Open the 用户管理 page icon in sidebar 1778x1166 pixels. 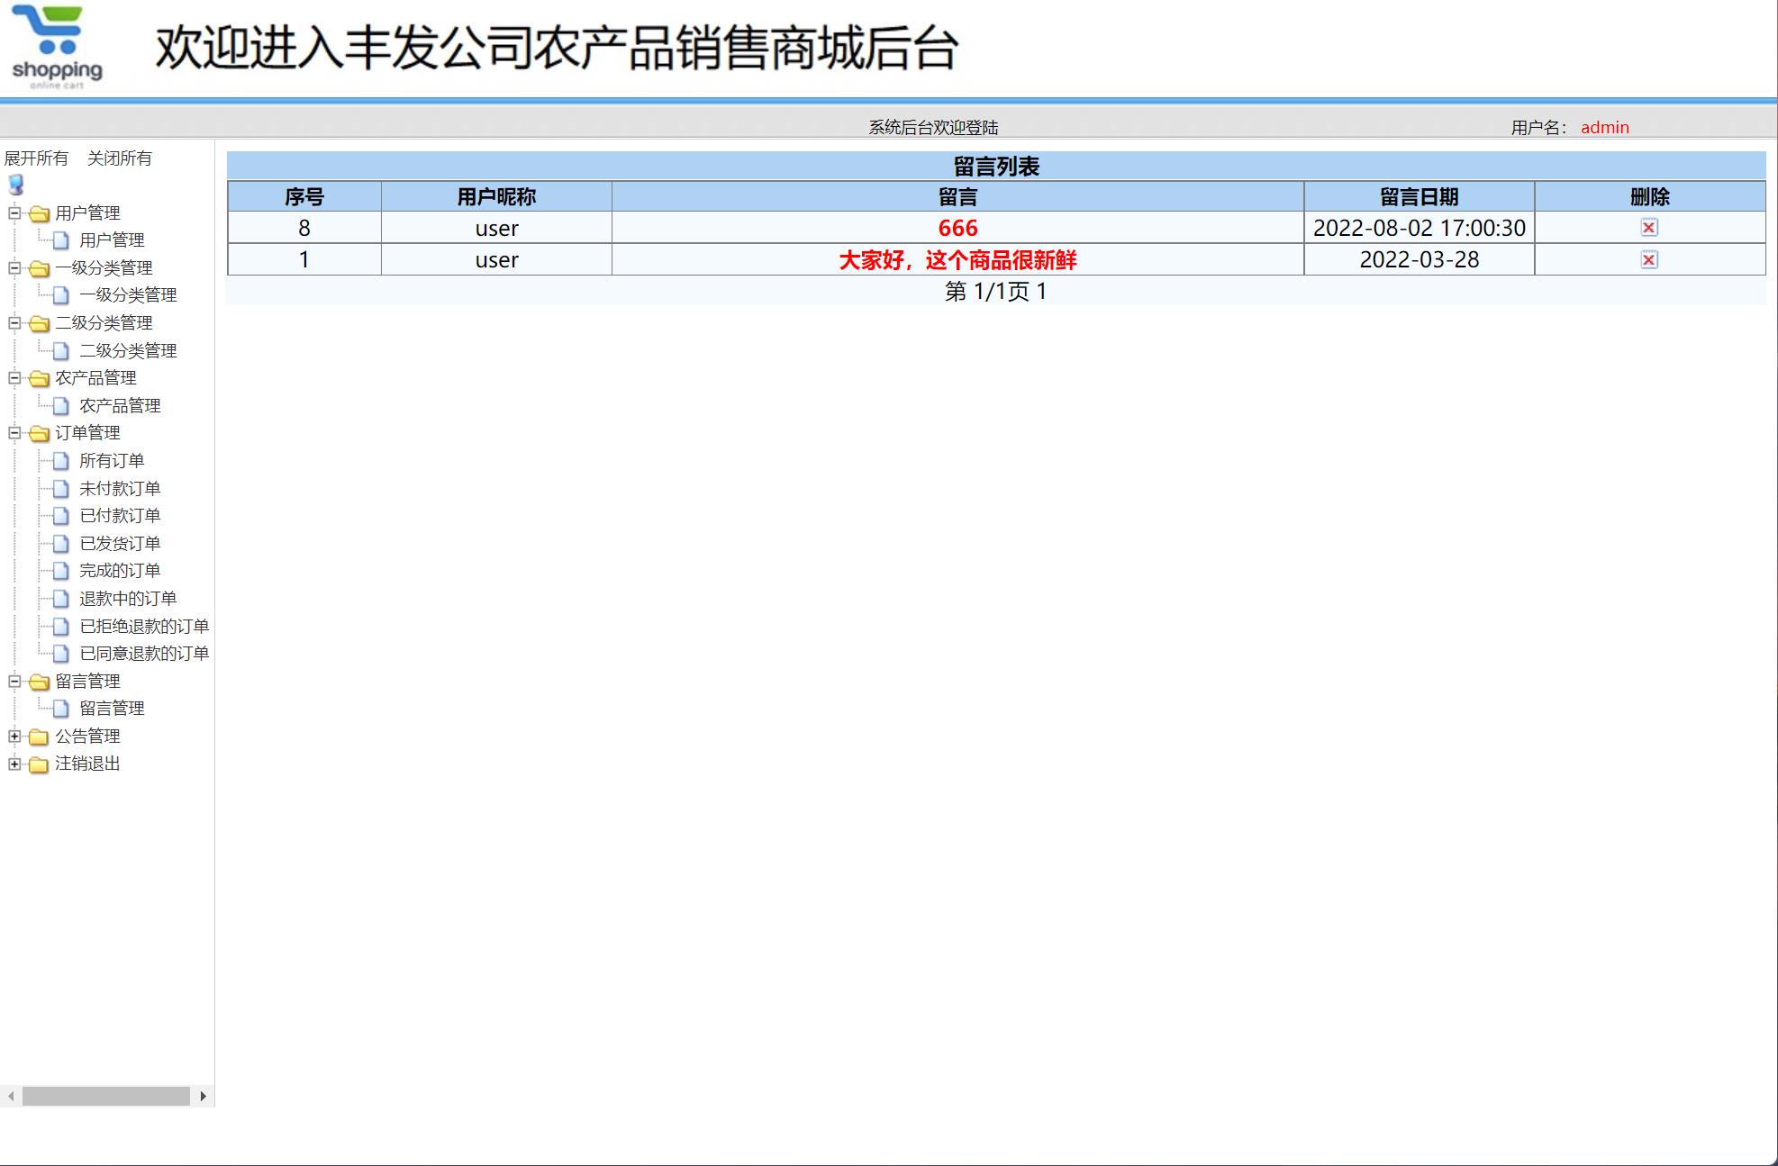(59, 240)
